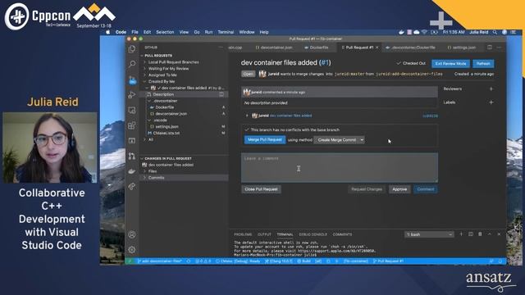Click the Comment button
525x295 pixels.
pyautogui.click(x=426, y=189)
